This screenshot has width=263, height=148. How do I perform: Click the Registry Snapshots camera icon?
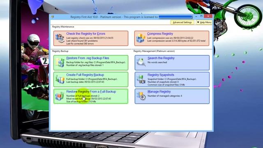pos(141,79)
